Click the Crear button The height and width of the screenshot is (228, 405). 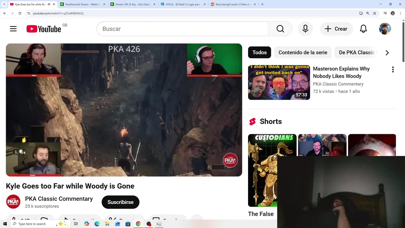coord(336,29)
